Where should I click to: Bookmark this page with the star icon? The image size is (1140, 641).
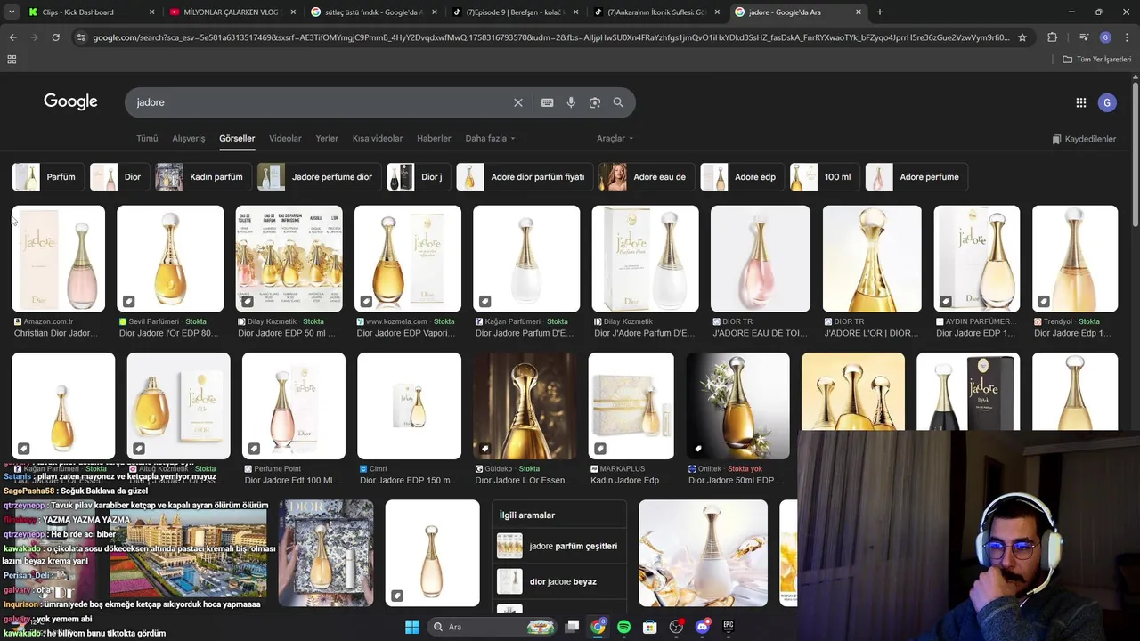1022,37
